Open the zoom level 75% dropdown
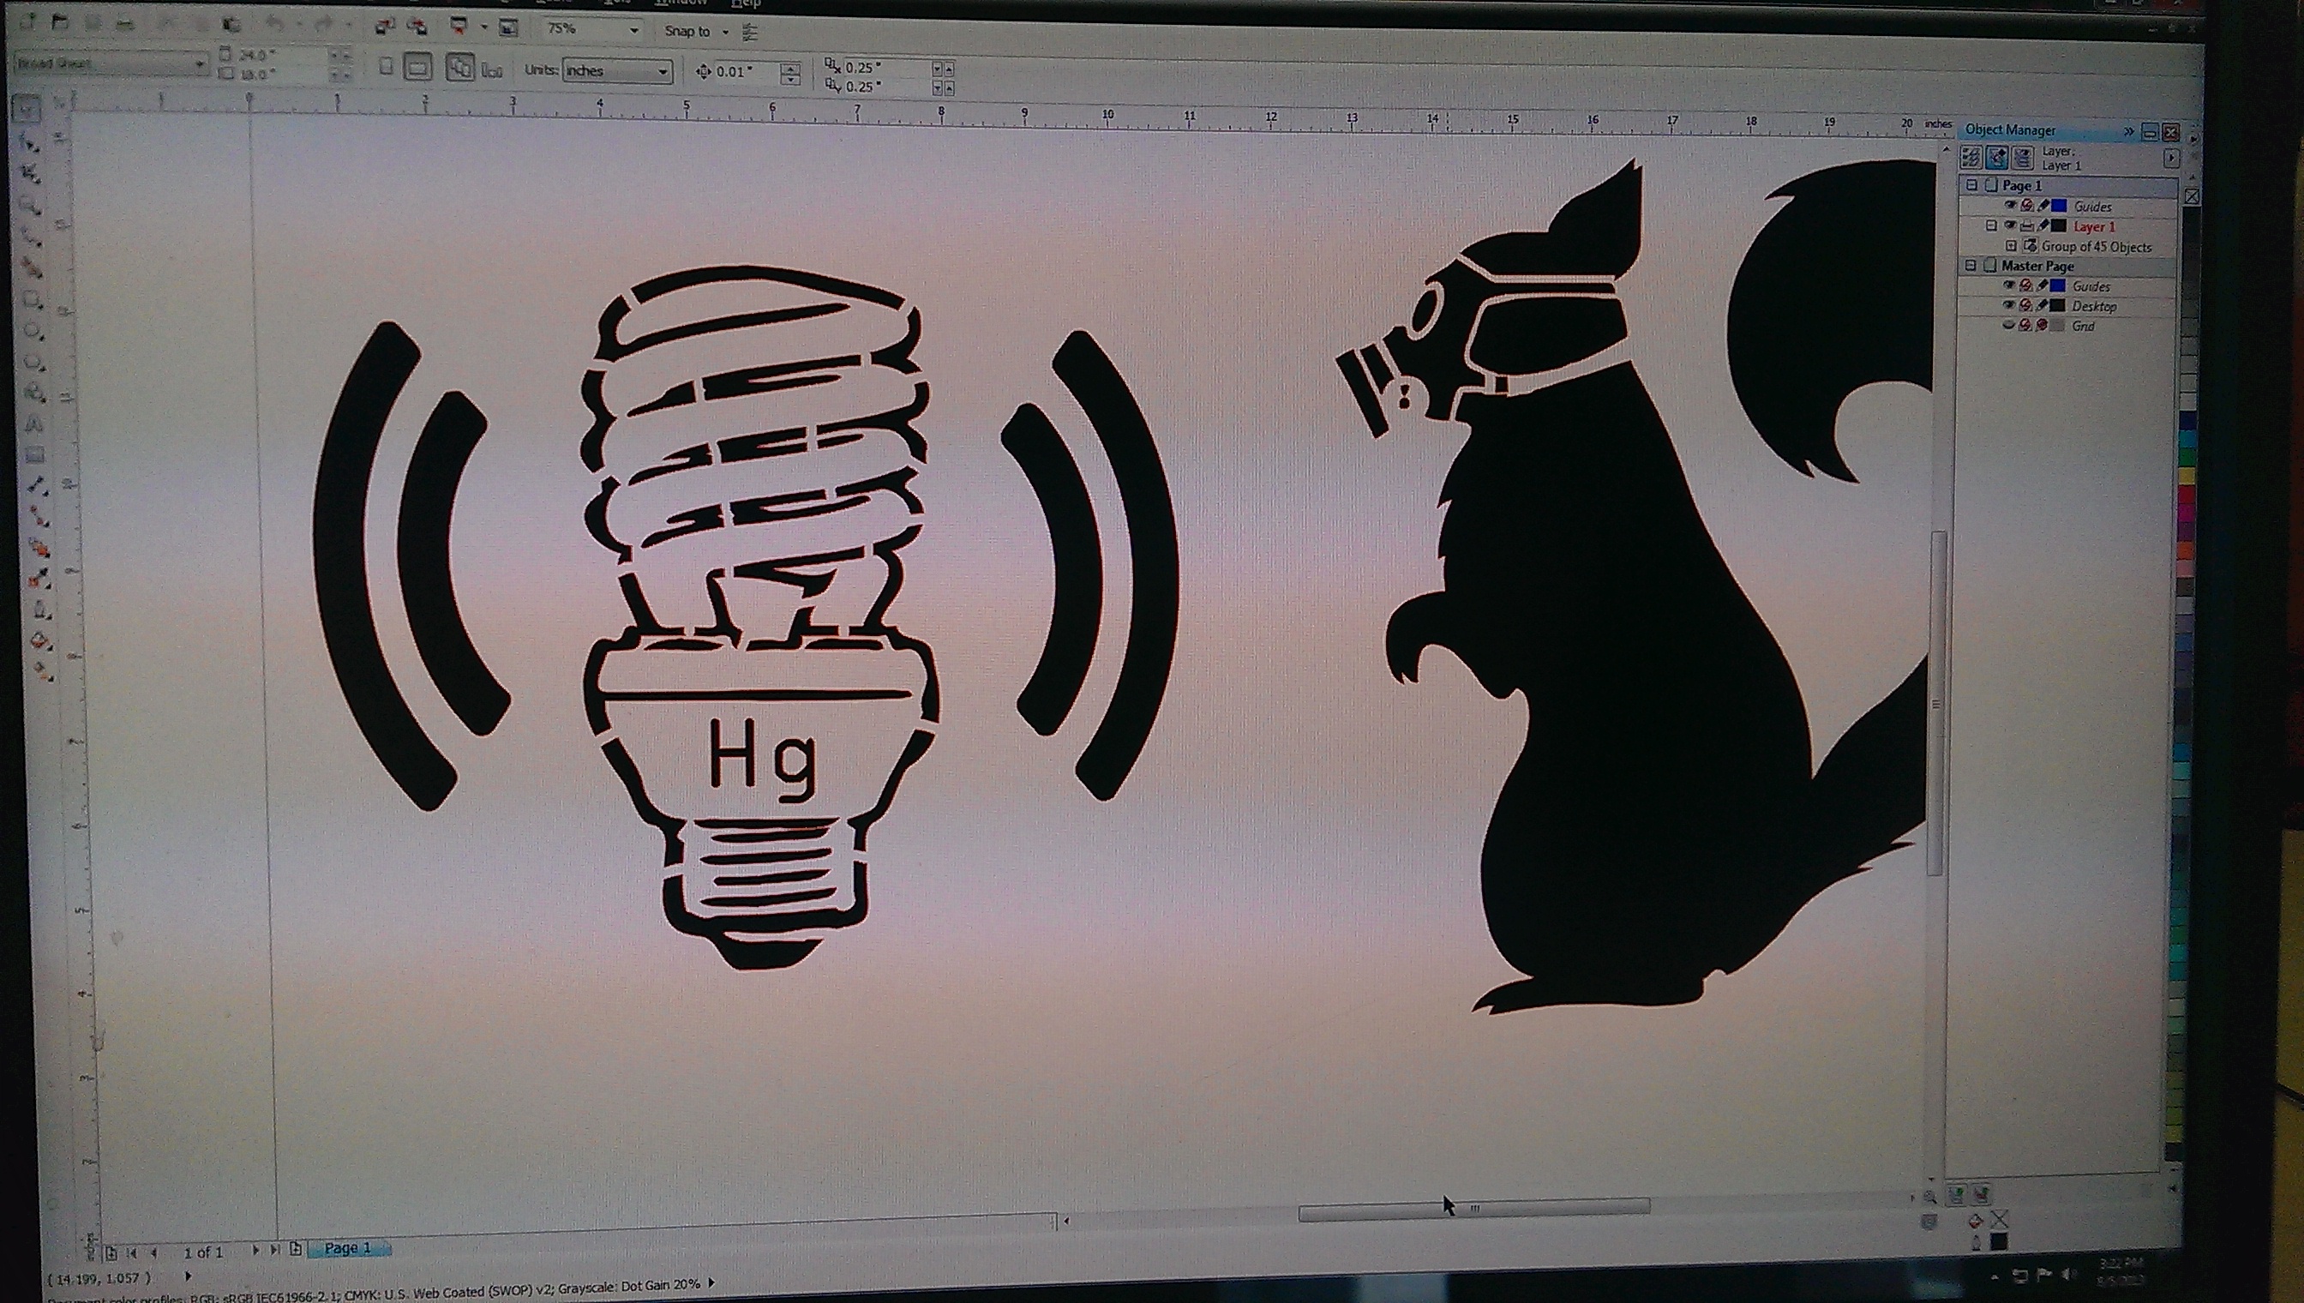The width and height of the screenshot is (2304, 1303). (x=634, y=29)
